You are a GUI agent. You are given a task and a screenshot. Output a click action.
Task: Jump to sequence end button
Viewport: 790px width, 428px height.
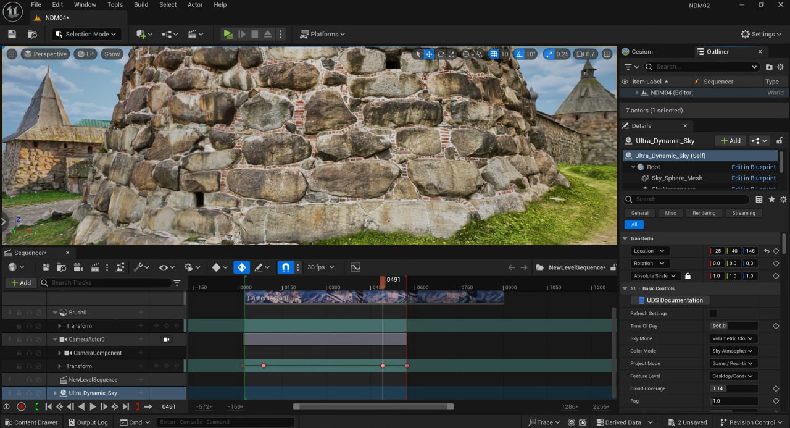click(x=126, y=406)
